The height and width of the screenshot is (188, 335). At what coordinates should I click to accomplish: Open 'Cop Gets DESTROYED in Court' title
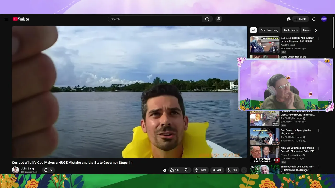tap(298, 40)
